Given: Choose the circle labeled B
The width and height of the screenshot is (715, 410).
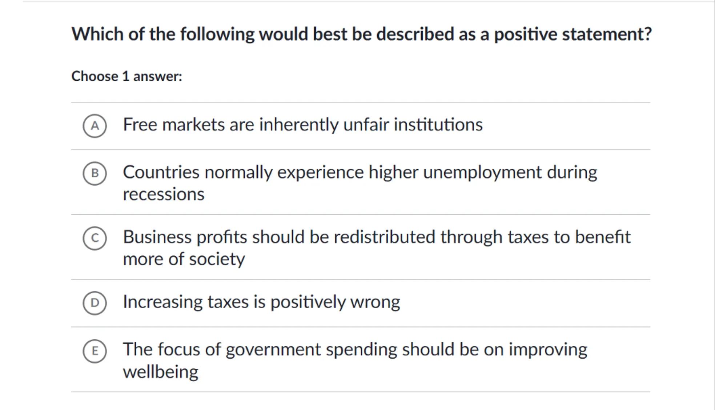Looking at the screenshot, I should tap(95, 173).
